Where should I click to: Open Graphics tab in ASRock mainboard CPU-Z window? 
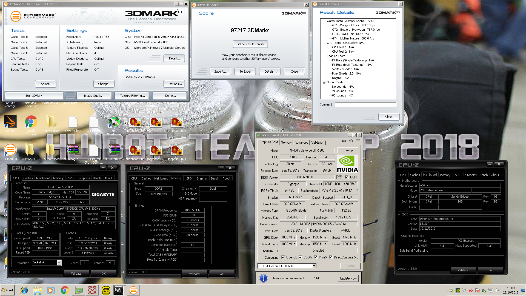click(471, 175)
